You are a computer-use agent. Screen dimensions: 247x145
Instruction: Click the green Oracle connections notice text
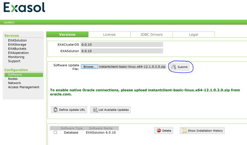click(x=145, y=92)
